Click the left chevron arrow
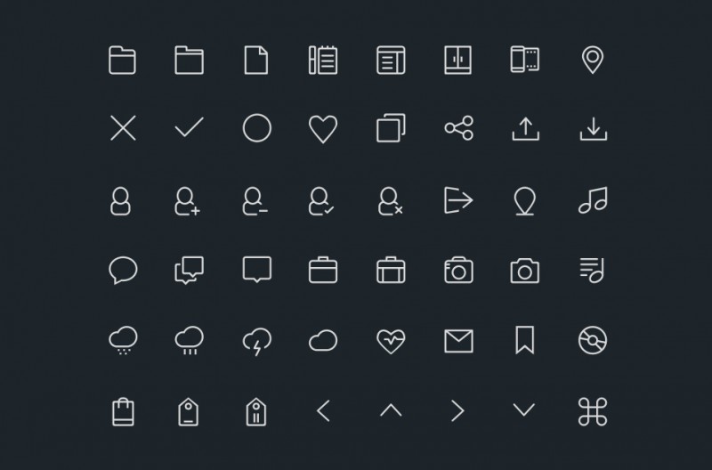This screenshot has width=712, height=470. tap(323, 411)
